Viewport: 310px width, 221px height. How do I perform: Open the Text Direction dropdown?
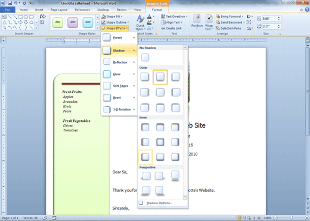pyautogui.click(x=174, y=17)
